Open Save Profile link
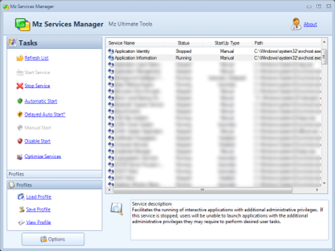 38,209
